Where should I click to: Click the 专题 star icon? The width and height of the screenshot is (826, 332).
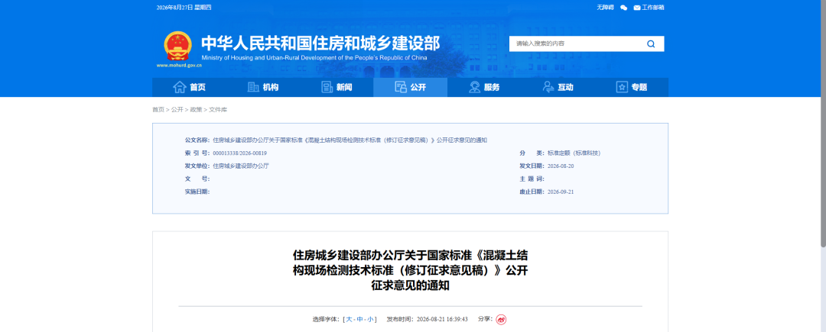[x=622, y=87]
